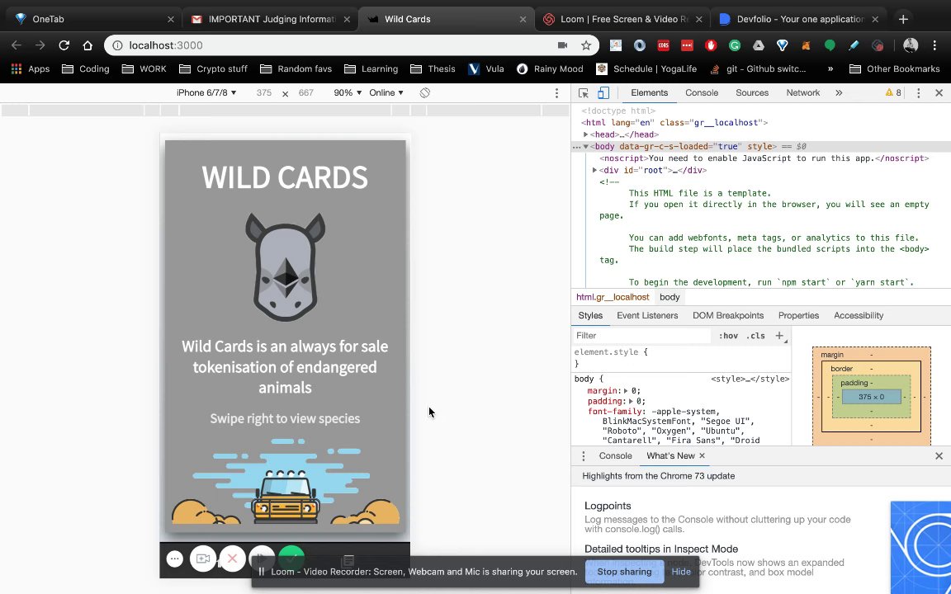Click the browser forward arrow
The height and width of the screenshot is (594, 951).
click(40, 45)
